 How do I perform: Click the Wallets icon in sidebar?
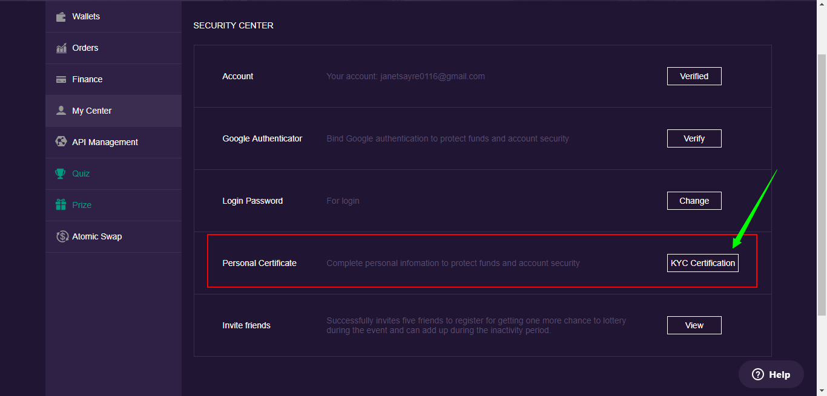[x=61, y=17]
